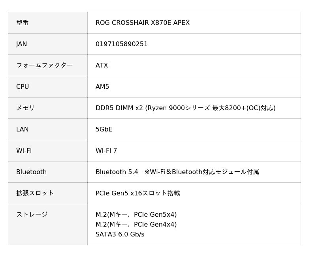The height and width of the screenshot is (257, 316).
Task: Click the Wi-Fi 7 value
Action: click(x=106, y=151)
